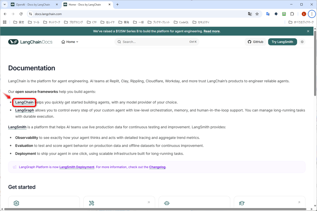Open the すべてのブックマーク folder
Screen dimensions: 317x211
point(301,22)
